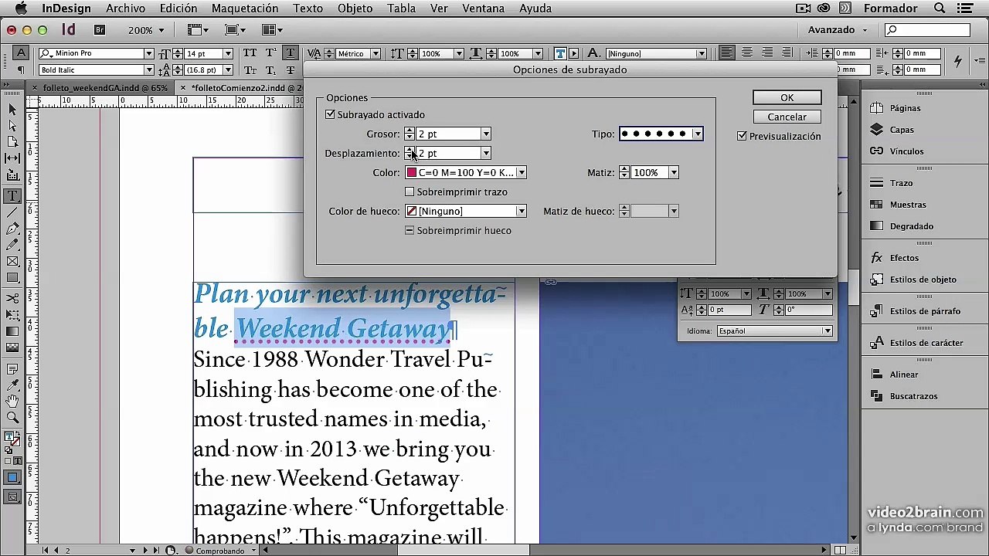Viewport: 989px width, 556px height.
Task: Open the Tipo underline style dropdown
Action: (661, 134)
